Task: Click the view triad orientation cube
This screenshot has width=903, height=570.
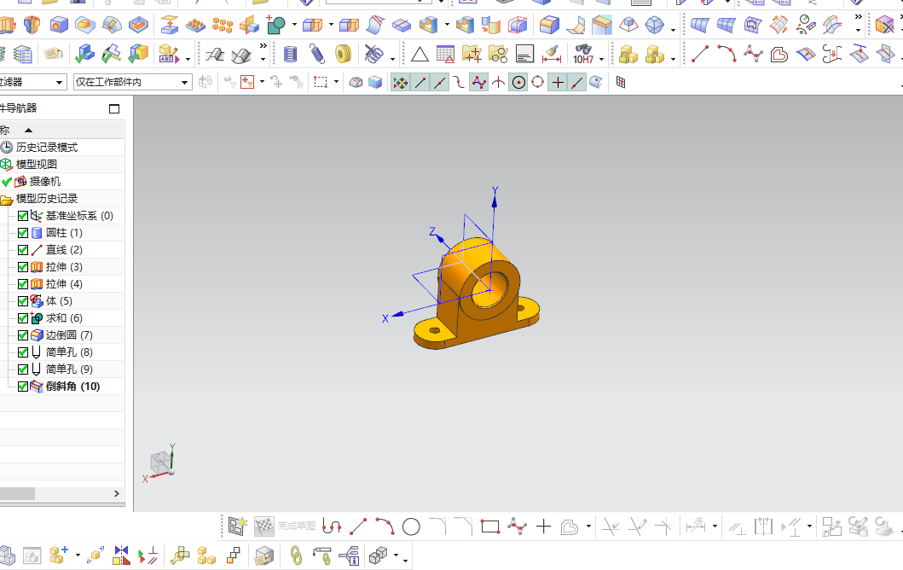Action: coord(159,462)
